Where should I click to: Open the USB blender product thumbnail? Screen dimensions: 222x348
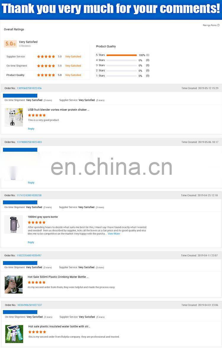[x=14, y=117]
